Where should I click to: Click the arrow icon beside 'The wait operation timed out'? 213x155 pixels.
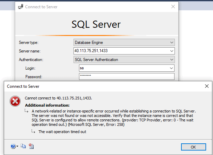click(33, 131)
